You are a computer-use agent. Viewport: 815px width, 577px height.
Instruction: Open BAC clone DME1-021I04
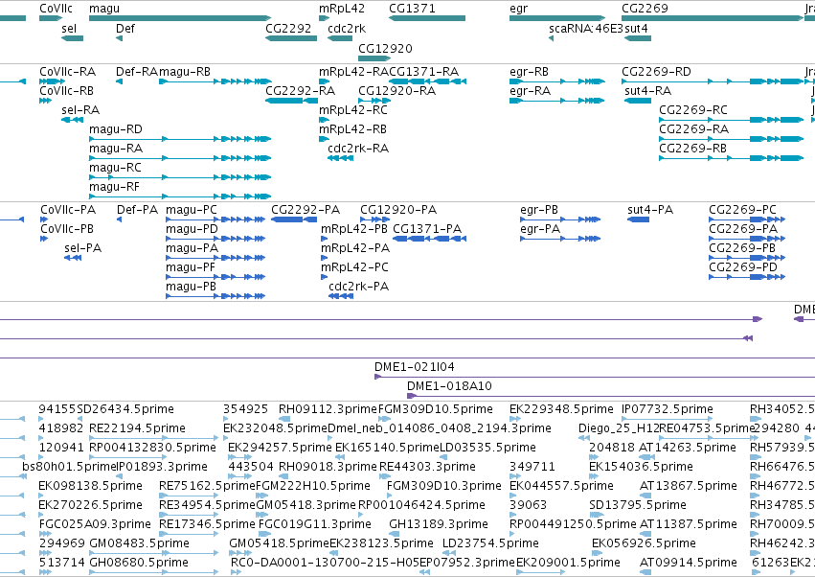[595, 377]
